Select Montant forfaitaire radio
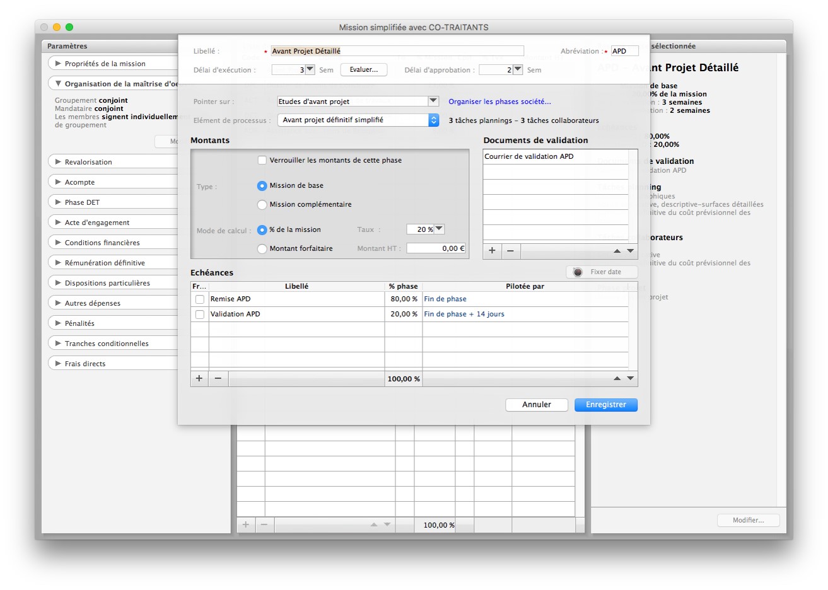 pos(262,248)
